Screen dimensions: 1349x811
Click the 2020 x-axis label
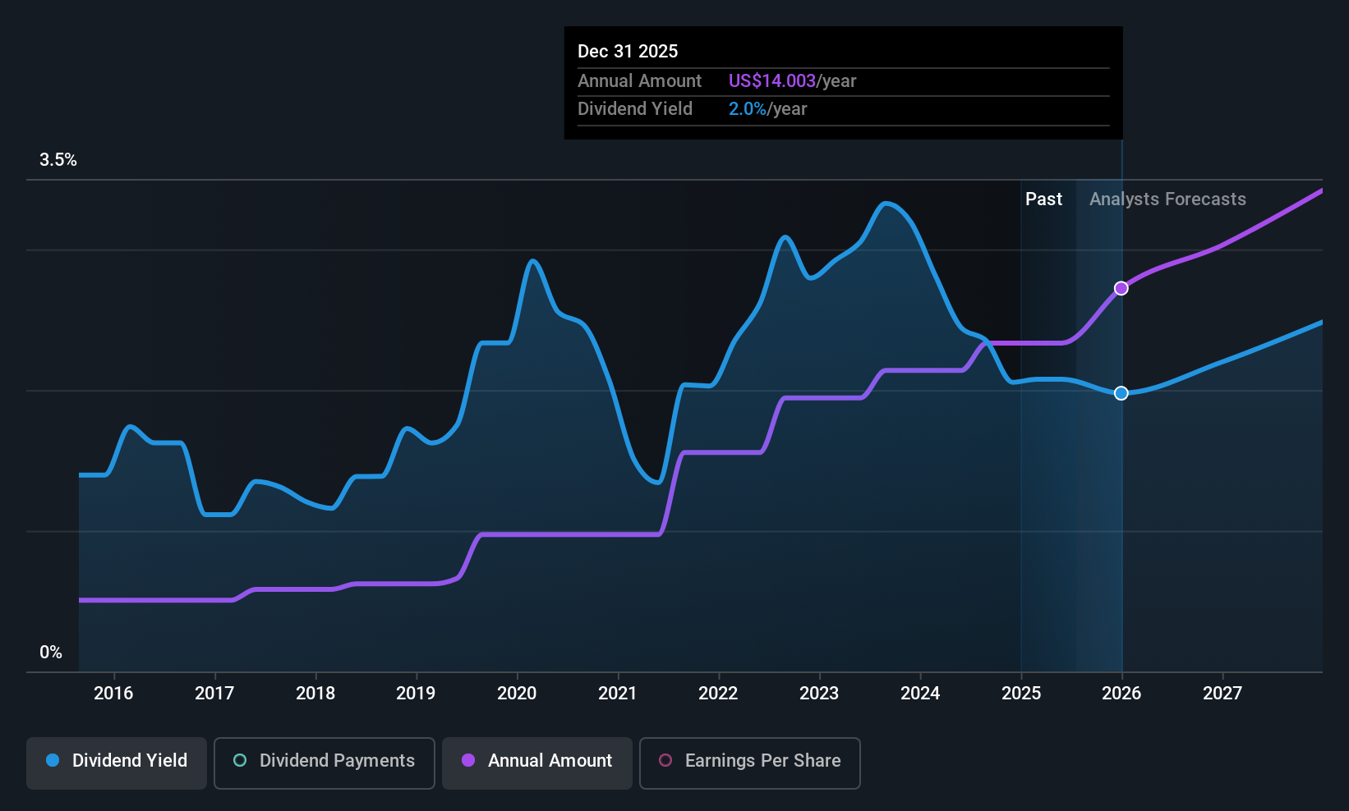517,694
